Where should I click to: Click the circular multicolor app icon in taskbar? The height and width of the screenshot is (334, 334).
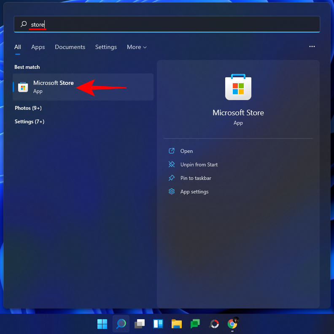tap(214, 324)
